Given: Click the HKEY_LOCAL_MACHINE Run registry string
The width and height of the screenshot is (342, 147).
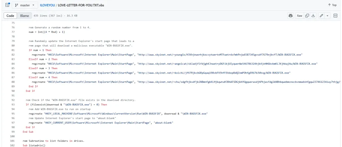Looking at the screenshot, I should [x=102, y=113].
